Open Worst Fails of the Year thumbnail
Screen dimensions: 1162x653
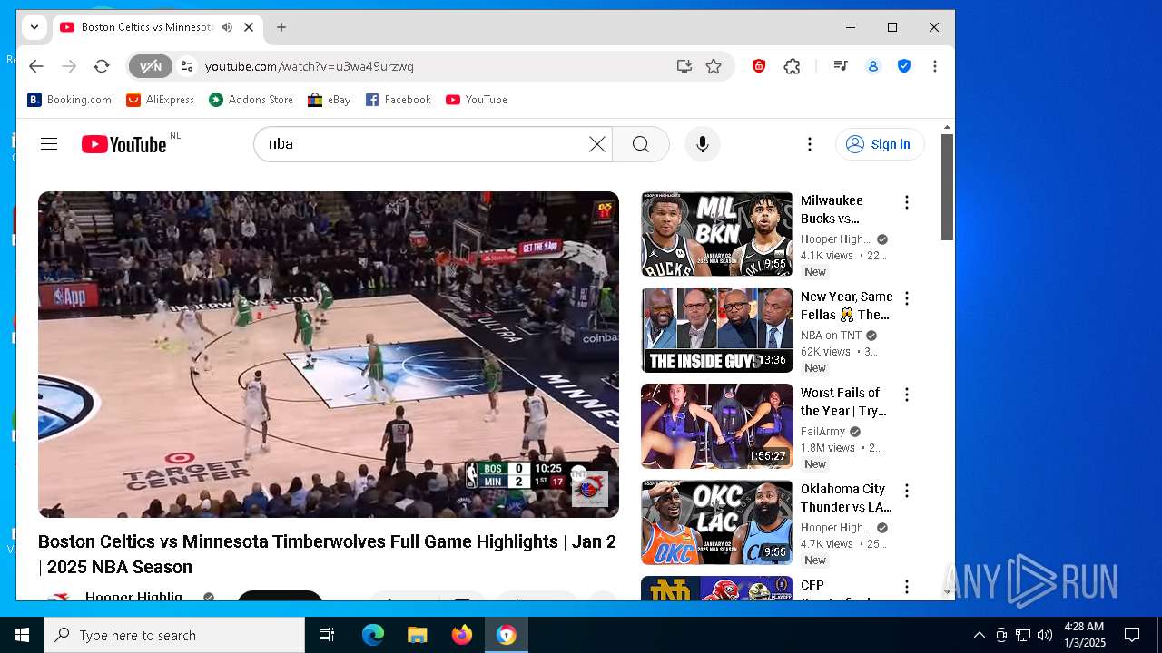click(x=717, y=426)
